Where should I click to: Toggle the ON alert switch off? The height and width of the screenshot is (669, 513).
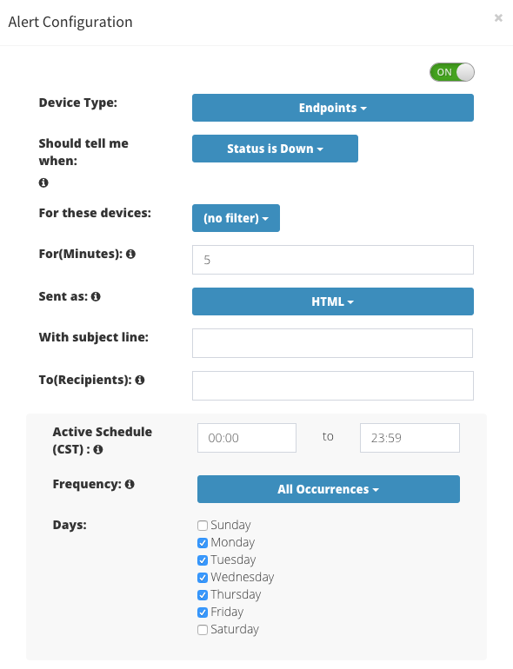coord(452,72)
